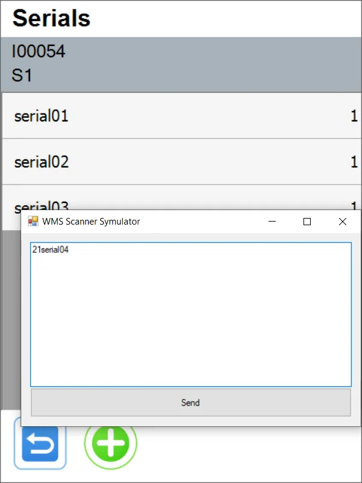Select the serial01 row
The height and width of the screenshot is (483, 362).
41,115
